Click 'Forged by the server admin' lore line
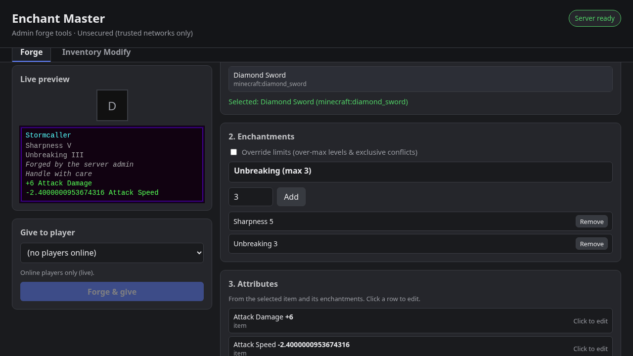Viewport: 633px width, 356px height. (80, 165)
